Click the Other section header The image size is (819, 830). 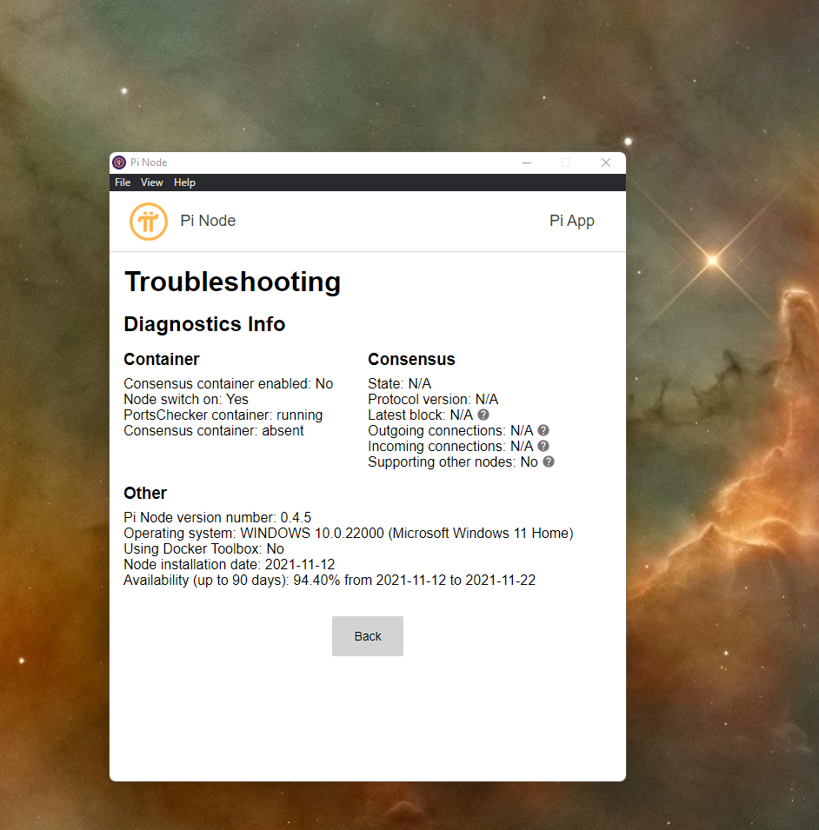144,493
